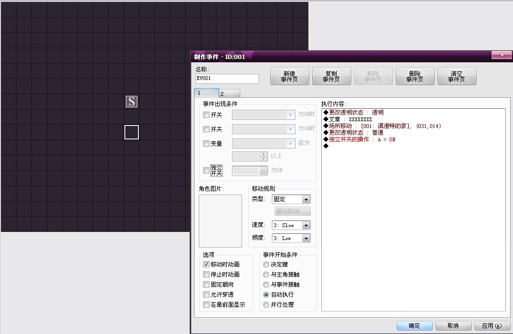Screen dimensions: 513x334
Task: Check the 在最前面显示 option
Action: (x=206, y=305)
